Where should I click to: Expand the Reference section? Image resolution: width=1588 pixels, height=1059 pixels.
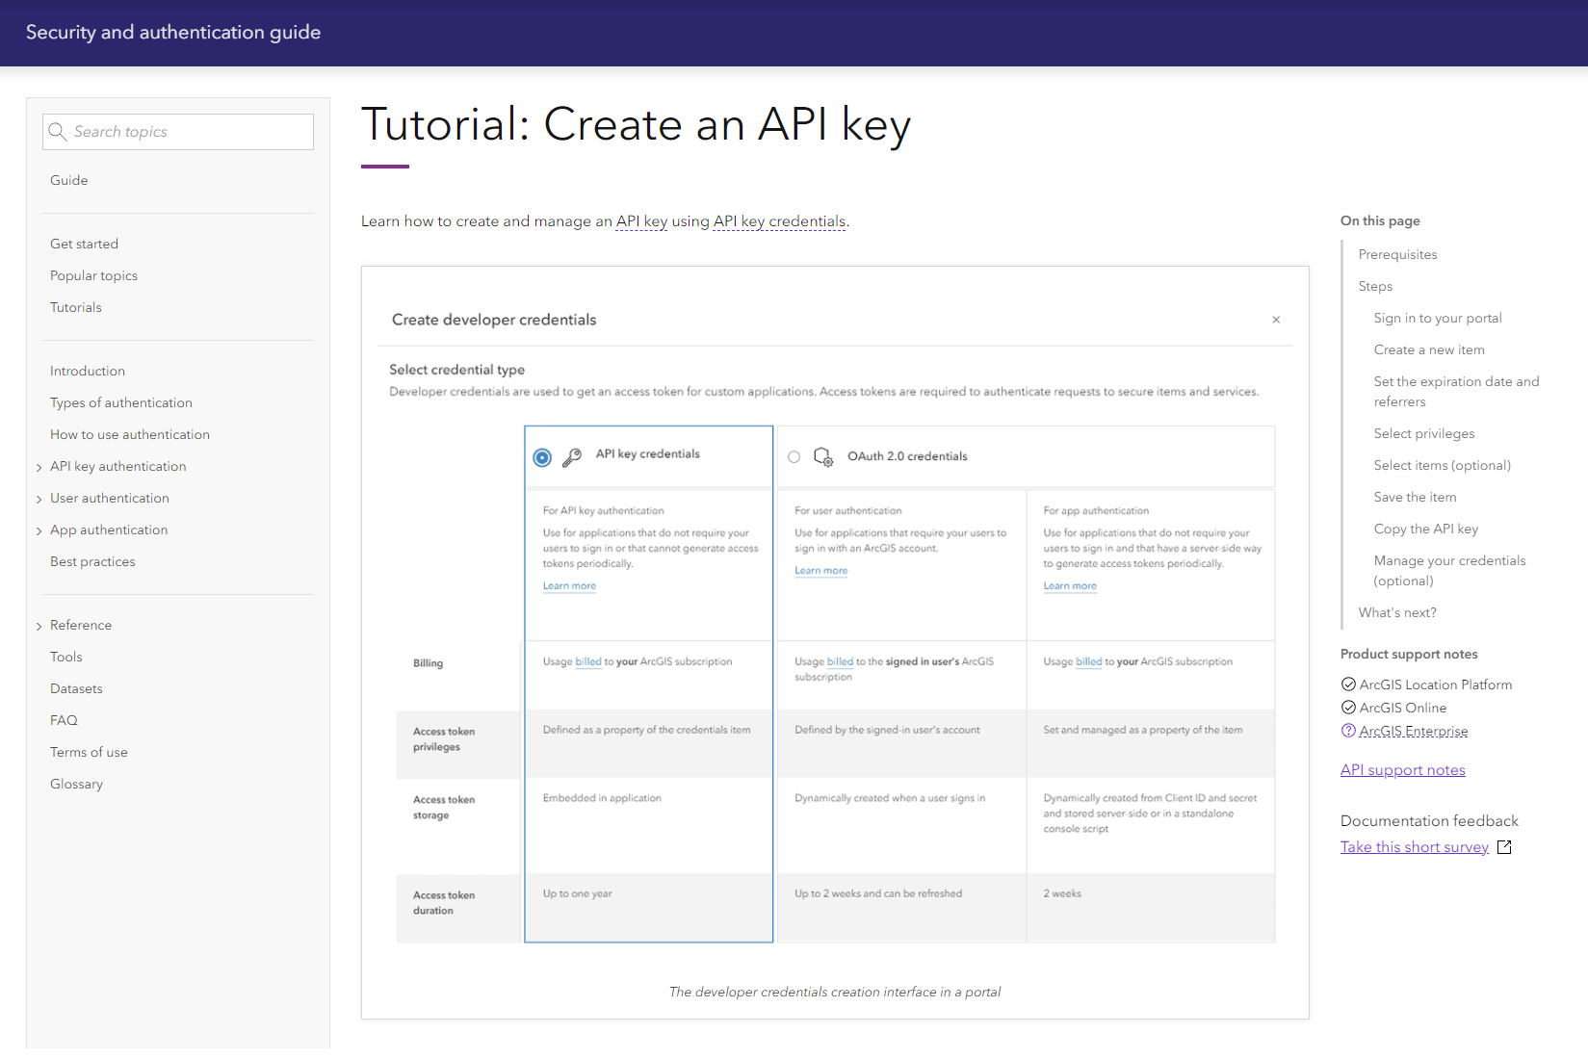click(x=38, y=625)
